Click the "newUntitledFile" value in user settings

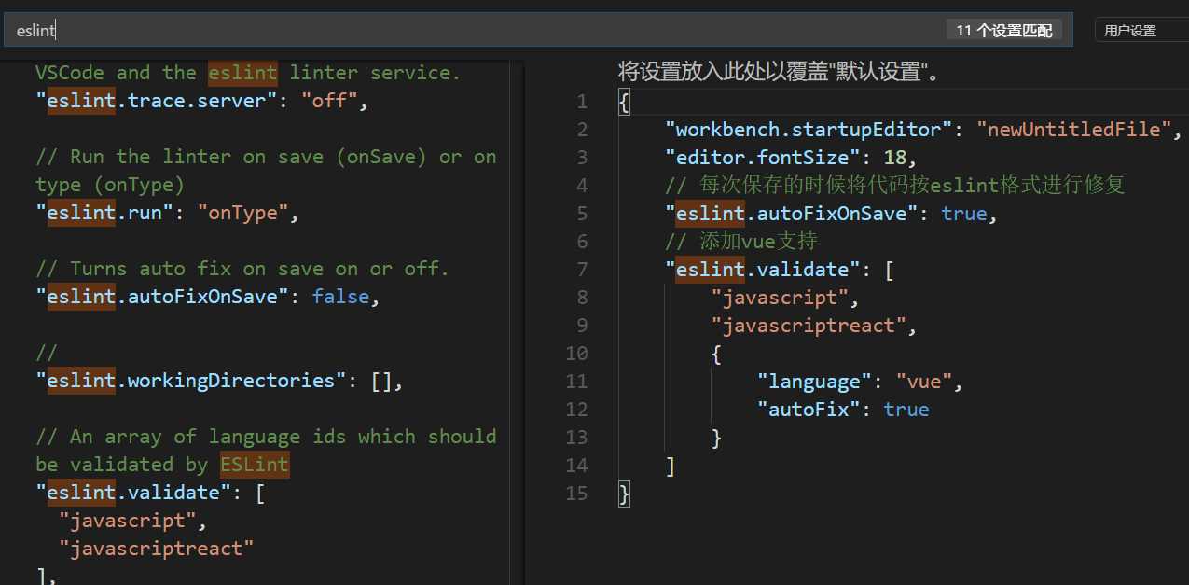click(x=1073, y=129)
